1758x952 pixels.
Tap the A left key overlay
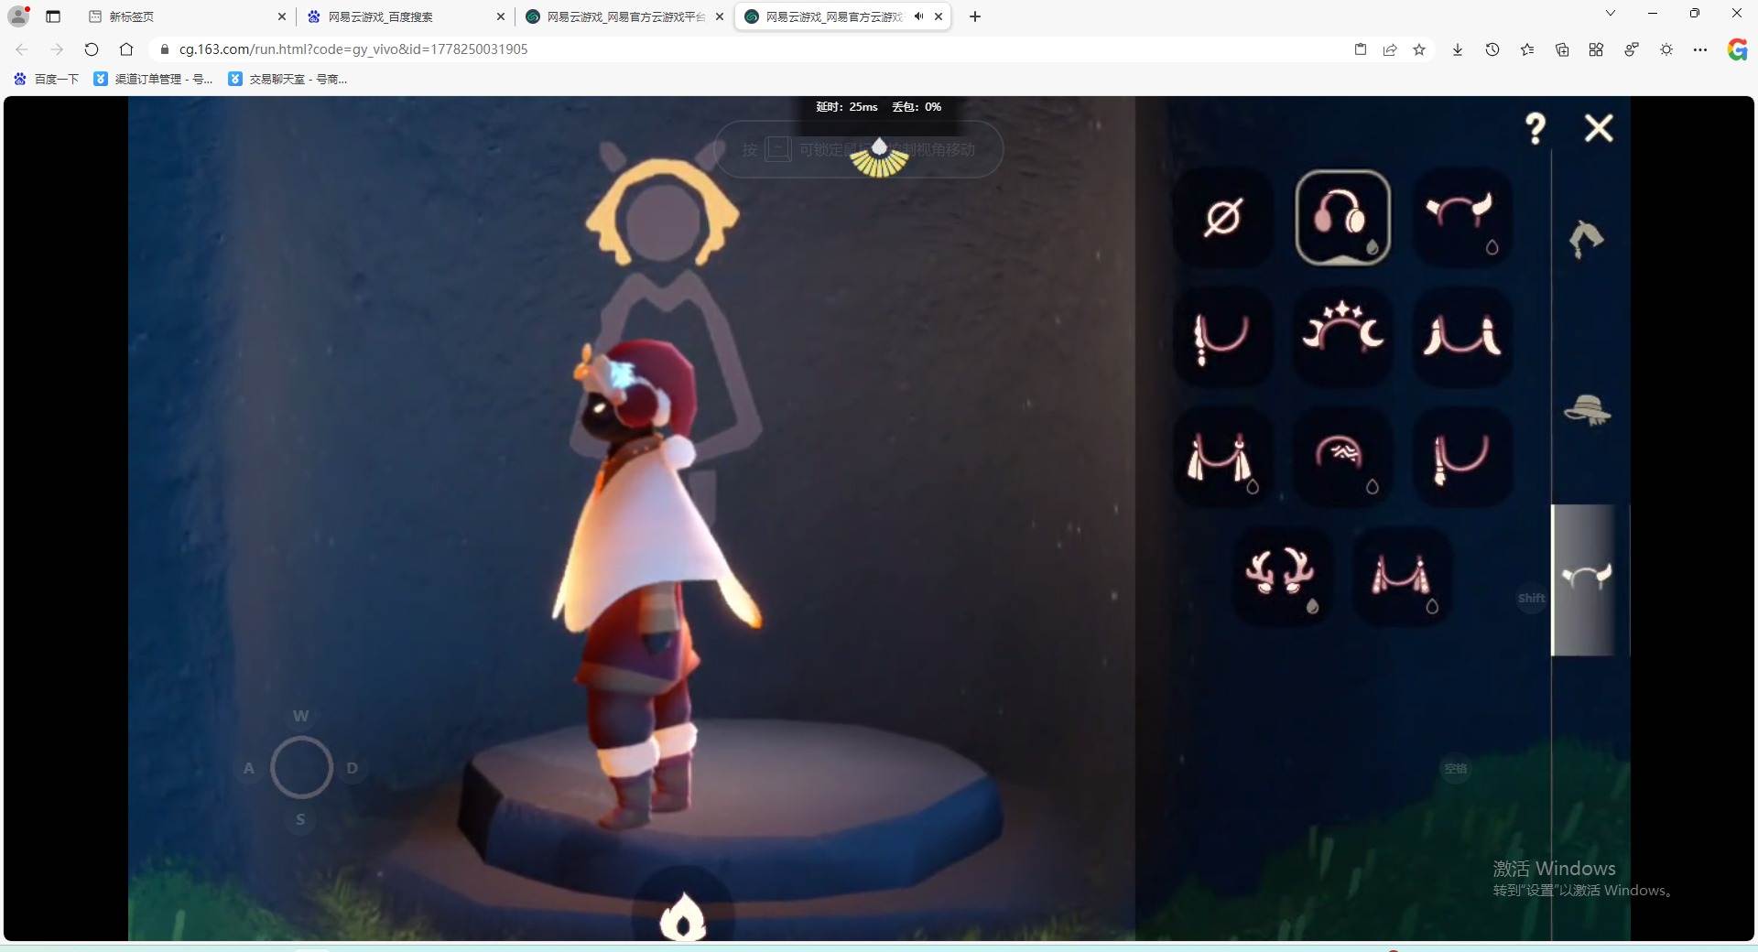(249, 768)
